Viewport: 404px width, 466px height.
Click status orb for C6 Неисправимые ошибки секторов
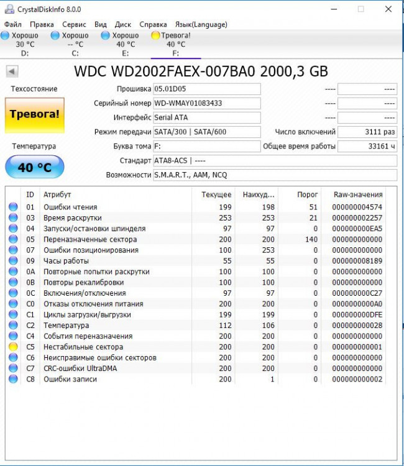point(13,357)
